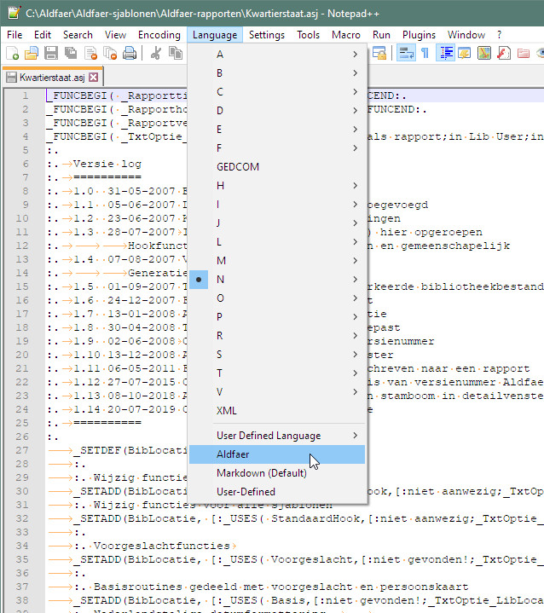Open the Encoding menu
Screen dimensions: 544x613
[x=159, y=35]
